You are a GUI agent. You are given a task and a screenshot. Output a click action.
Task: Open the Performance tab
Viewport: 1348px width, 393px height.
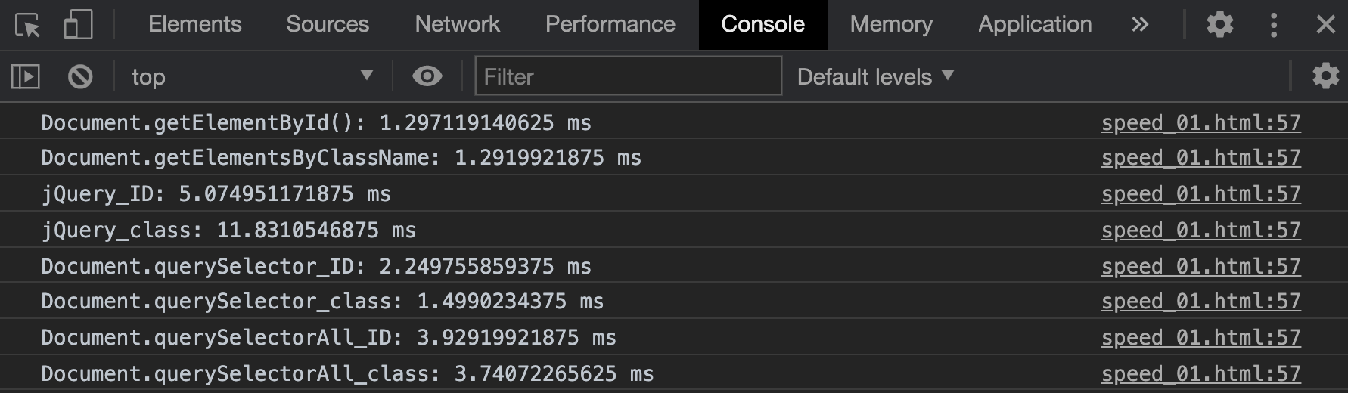click(x=610, y=25)
